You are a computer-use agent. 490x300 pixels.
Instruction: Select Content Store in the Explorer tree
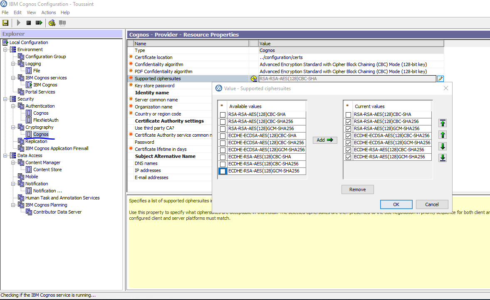(x=47, y=170)
